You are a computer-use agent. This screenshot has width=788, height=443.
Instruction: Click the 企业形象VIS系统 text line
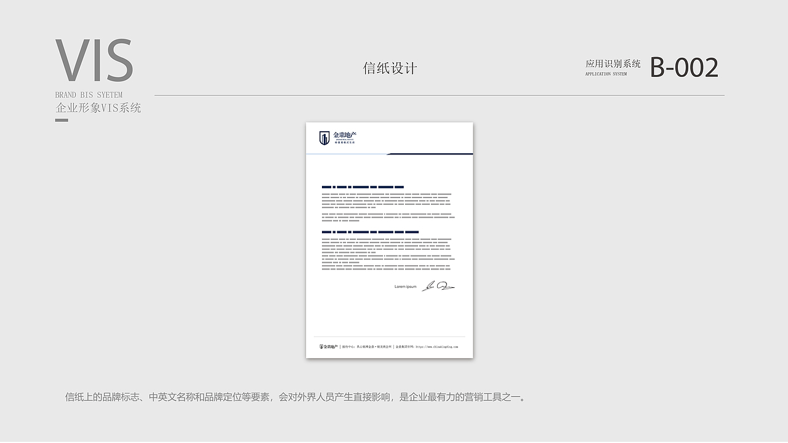(x=98, y=107)
